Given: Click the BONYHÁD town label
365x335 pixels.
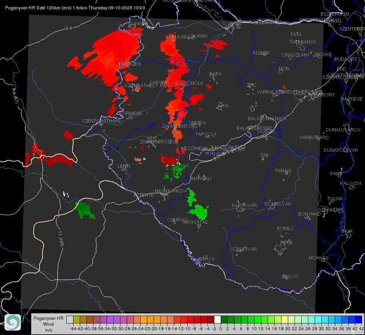Looking at the screenshot, I should [x=309, y=214].
